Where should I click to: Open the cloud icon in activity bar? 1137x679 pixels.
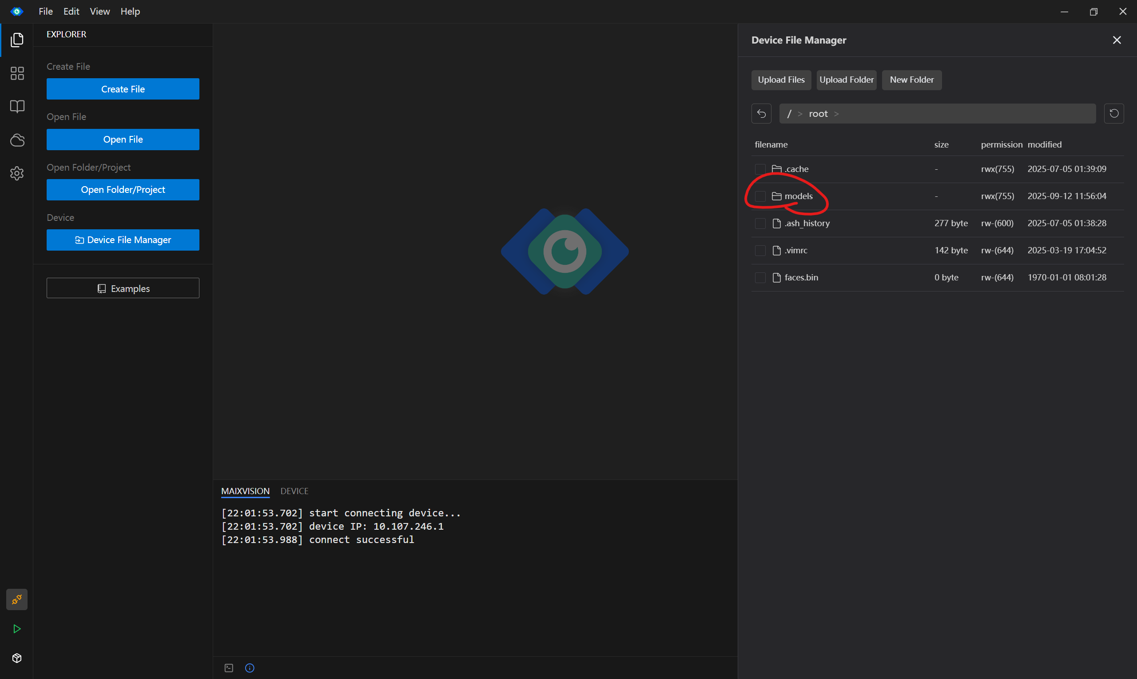click(x=17, y=140)
